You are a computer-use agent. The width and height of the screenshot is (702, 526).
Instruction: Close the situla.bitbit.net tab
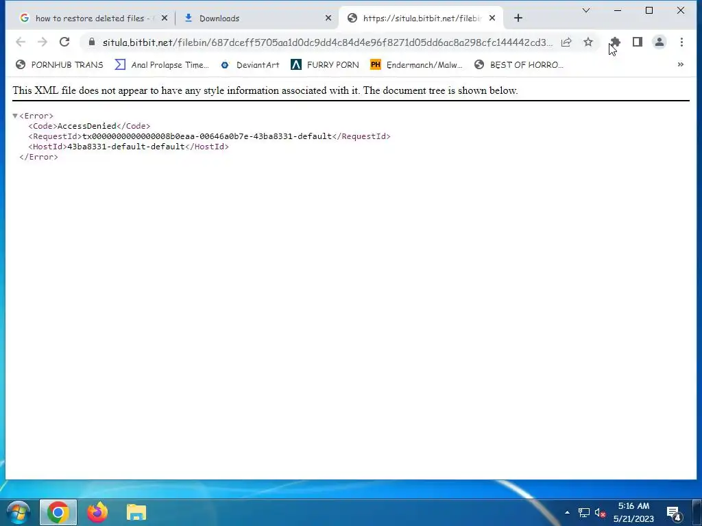[x=492, y=18]
